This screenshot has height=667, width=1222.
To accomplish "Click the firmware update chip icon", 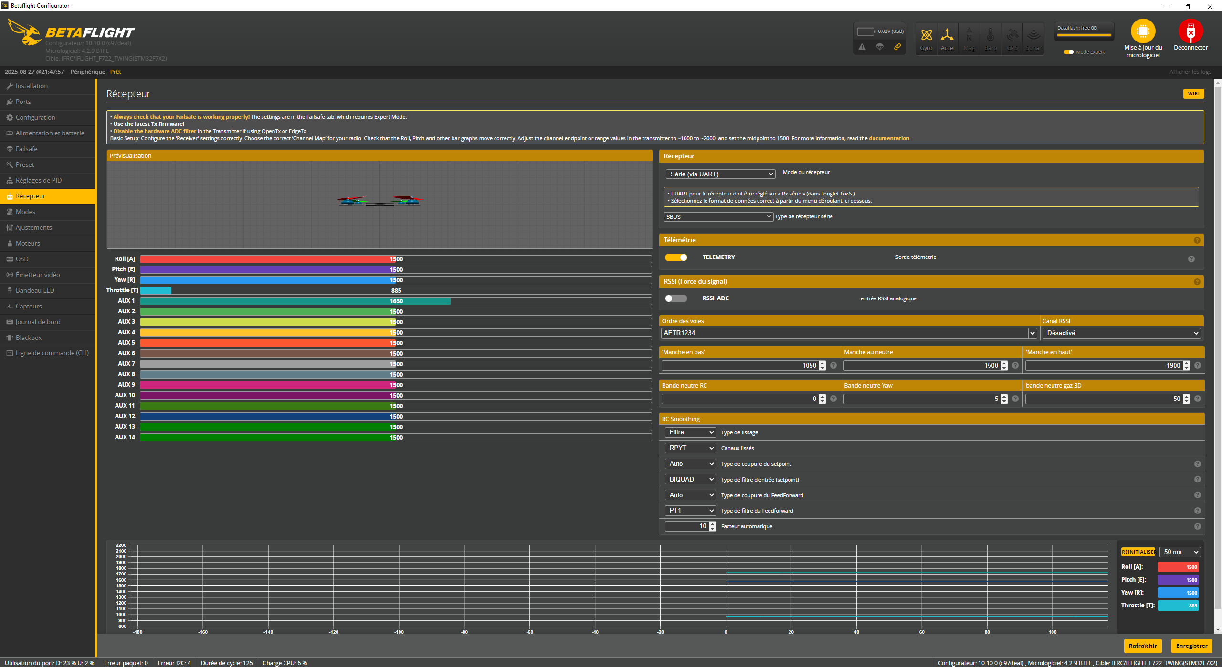I will click(x=1143, y=32).
